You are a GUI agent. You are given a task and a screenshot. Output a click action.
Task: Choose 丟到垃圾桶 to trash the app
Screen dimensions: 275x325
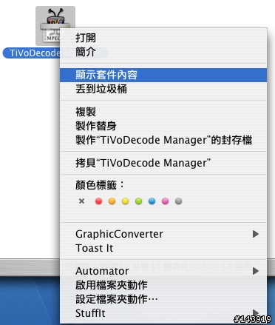(x=163, y=89)
